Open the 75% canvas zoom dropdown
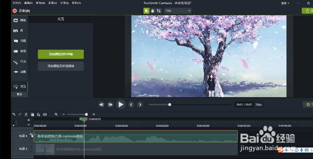Screen dimensions: 313x159 point(178,11)
